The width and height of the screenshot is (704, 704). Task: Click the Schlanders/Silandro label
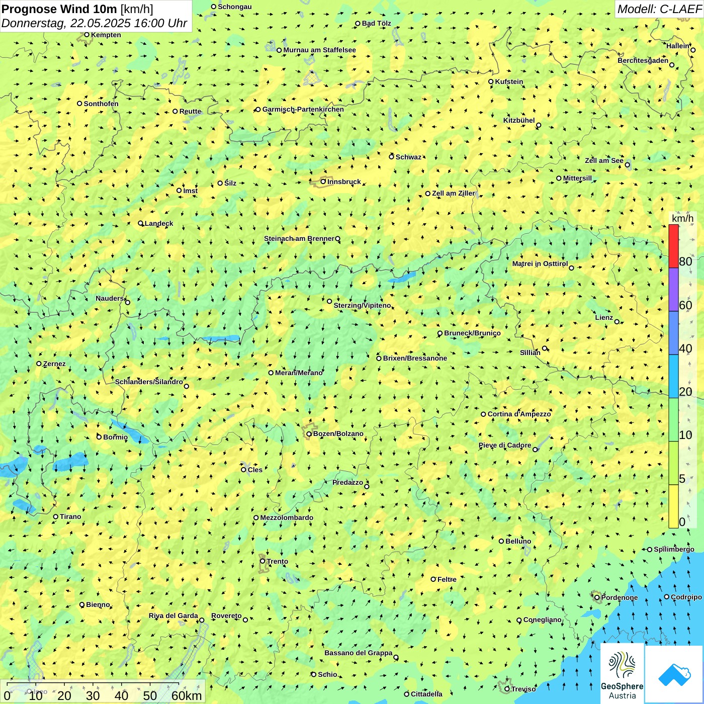coord(149,382)
